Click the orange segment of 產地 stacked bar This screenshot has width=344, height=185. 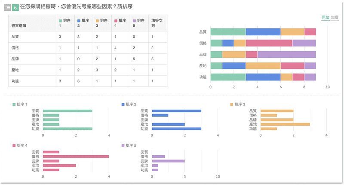pos(263,66)
